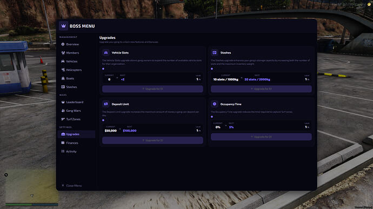Click the minimap in the game HUD

31,185
